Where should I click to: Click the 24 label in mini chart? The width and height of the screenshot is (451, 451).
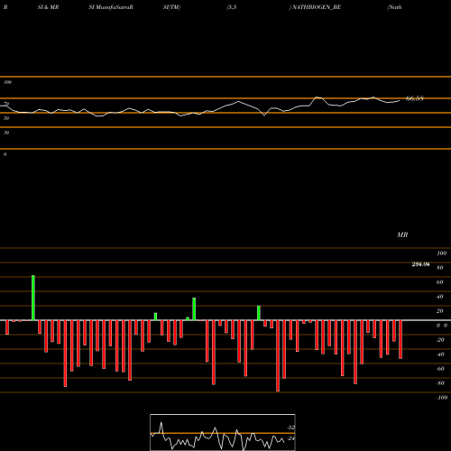[x=291, y=438]
